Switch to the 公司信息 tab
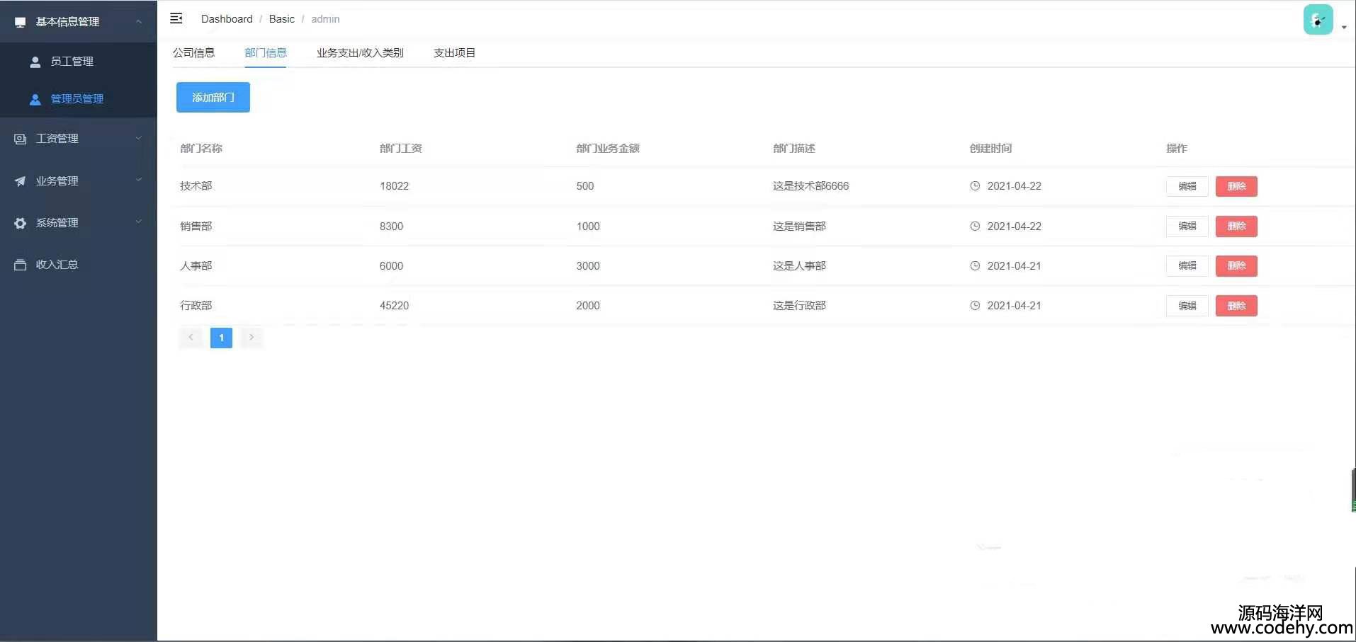The image size is (1356, 642). (x=193, y=53)
